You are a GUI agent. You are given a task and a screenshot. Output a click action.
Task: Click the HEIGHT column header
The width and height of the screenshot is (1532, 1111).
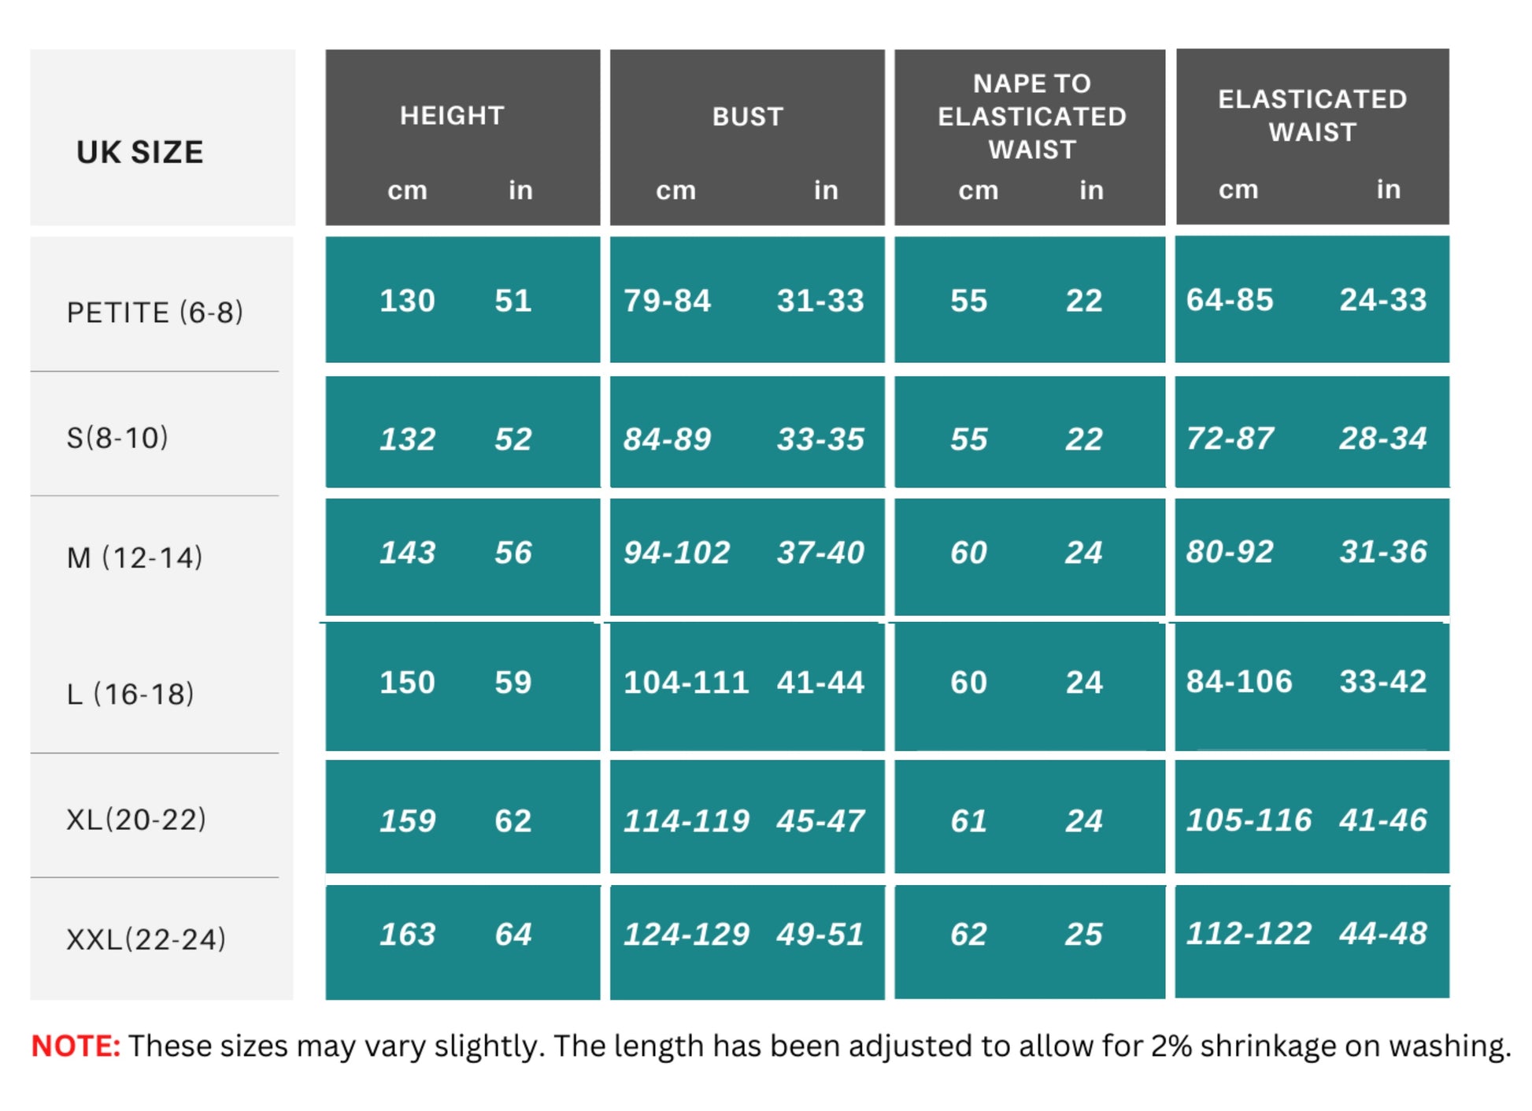(452, 116)
